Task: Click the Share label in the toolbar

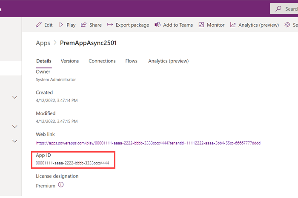Action: [x=95, y=25]
